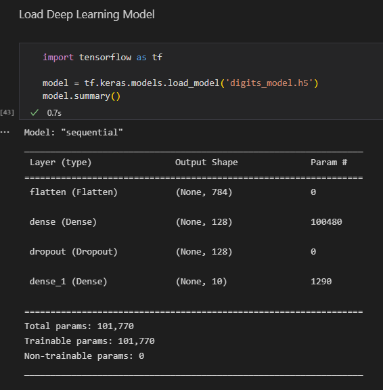The width and height of the screenshot is (383, 390).
Task: Click tf.keras.models.load_model in the code
Action: coord(152,83)
